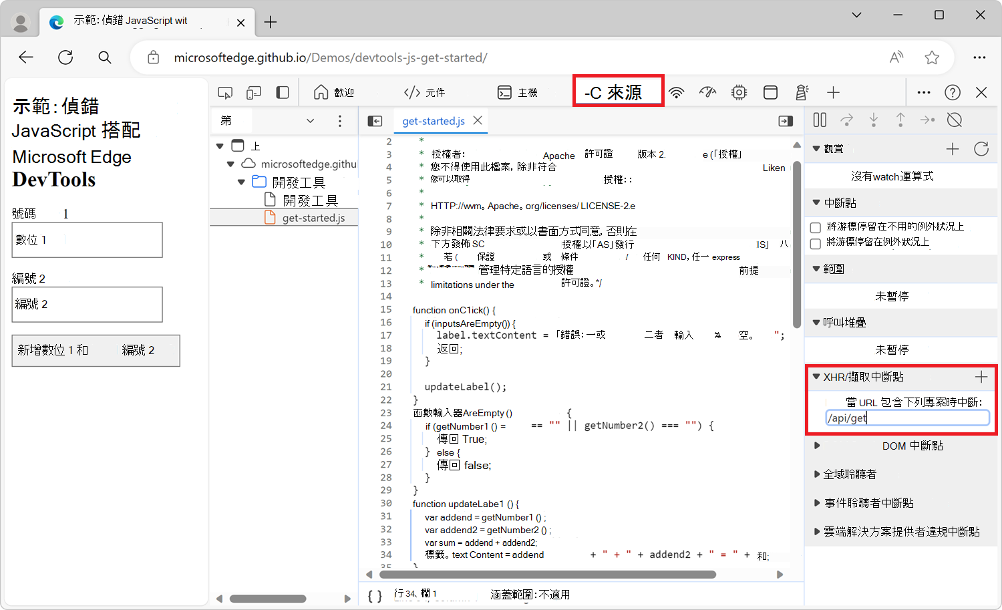Open navigator more options vertical dots
Viewport: 1002px width, 610px height.
pyautogui.click(x=340, y=121)
